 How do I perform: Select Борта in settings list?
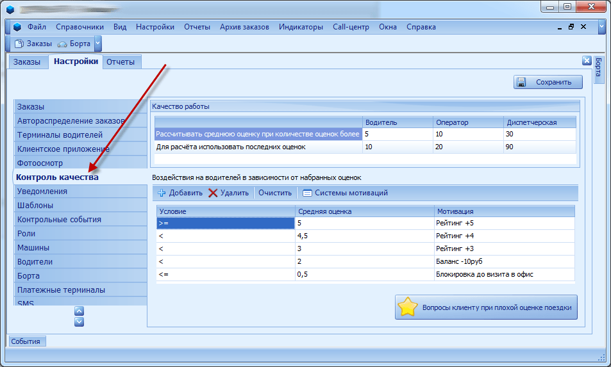81,275
